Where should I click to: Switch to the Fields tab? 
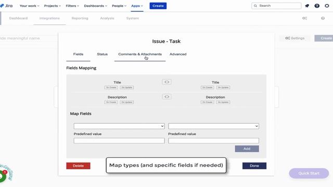point(78,54)
